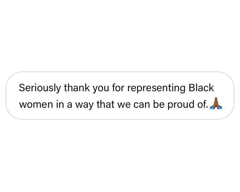The width and height of the screenshot is (240, 192).
Task: Click the word "thank" in the message
Action: [77, 88]
